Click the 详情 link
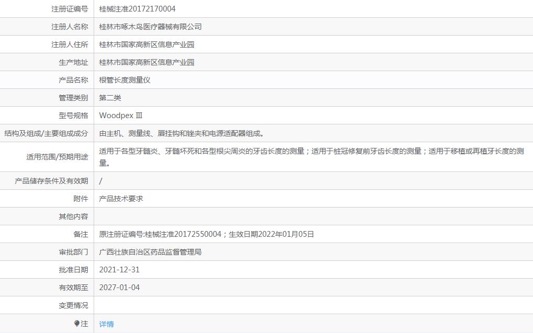Image resolution: width=533 pixels, height=333 pixels. tap(106, 324)
